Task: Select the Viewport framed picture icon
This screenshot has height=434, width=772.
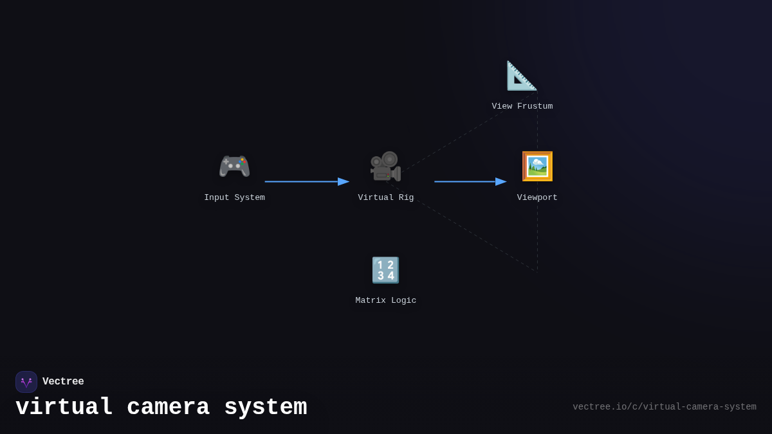Action: point(537,166)
